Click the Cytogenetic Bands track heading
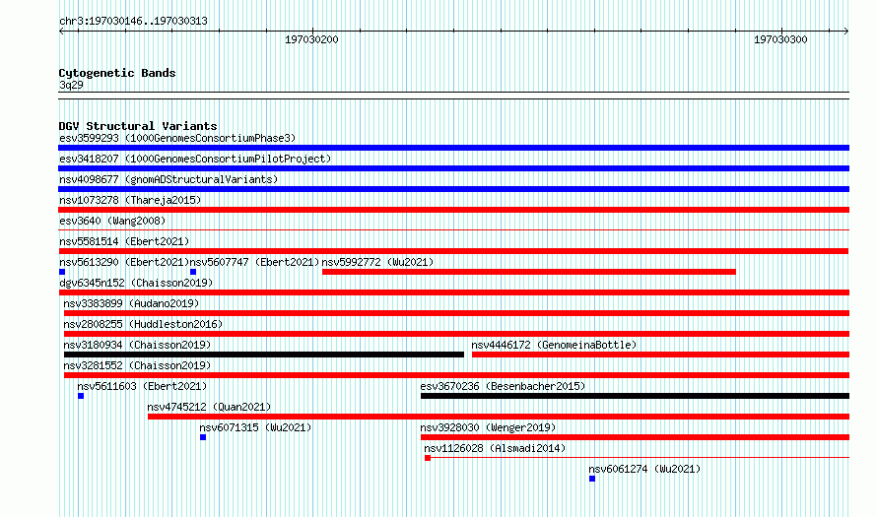Screen dimensions: 877x517 pos(117,73)
